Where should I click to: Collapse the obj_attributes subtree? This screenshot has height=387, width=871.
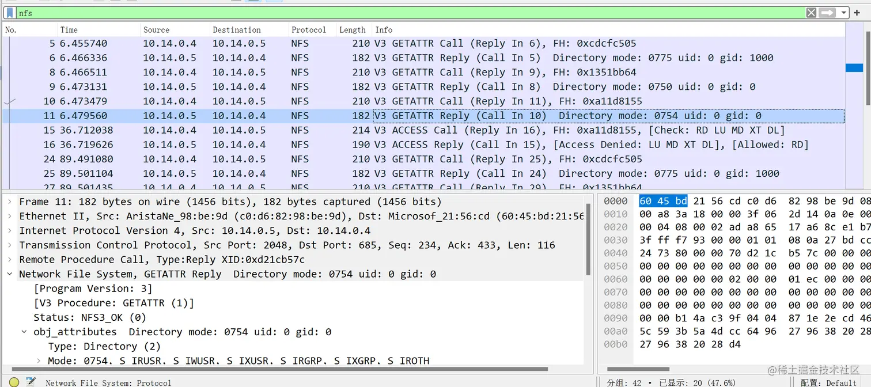24,332
